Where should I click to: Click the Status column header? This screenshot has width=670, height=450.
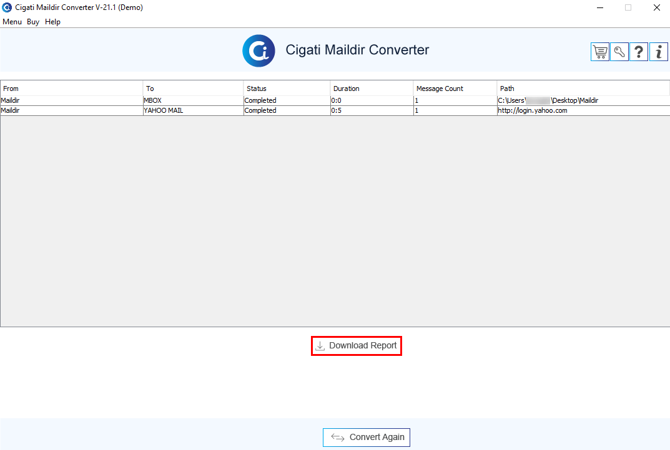coord(287,89)
